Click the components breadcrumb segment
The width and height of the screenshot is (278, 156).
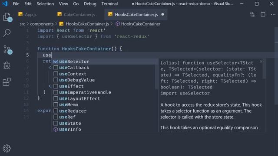tap(42, 24)
